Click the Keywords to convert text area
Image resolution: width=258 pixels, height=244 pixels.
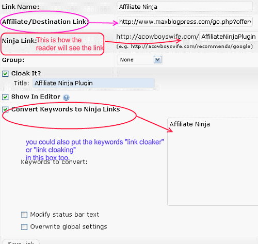(x=213, y=161)
